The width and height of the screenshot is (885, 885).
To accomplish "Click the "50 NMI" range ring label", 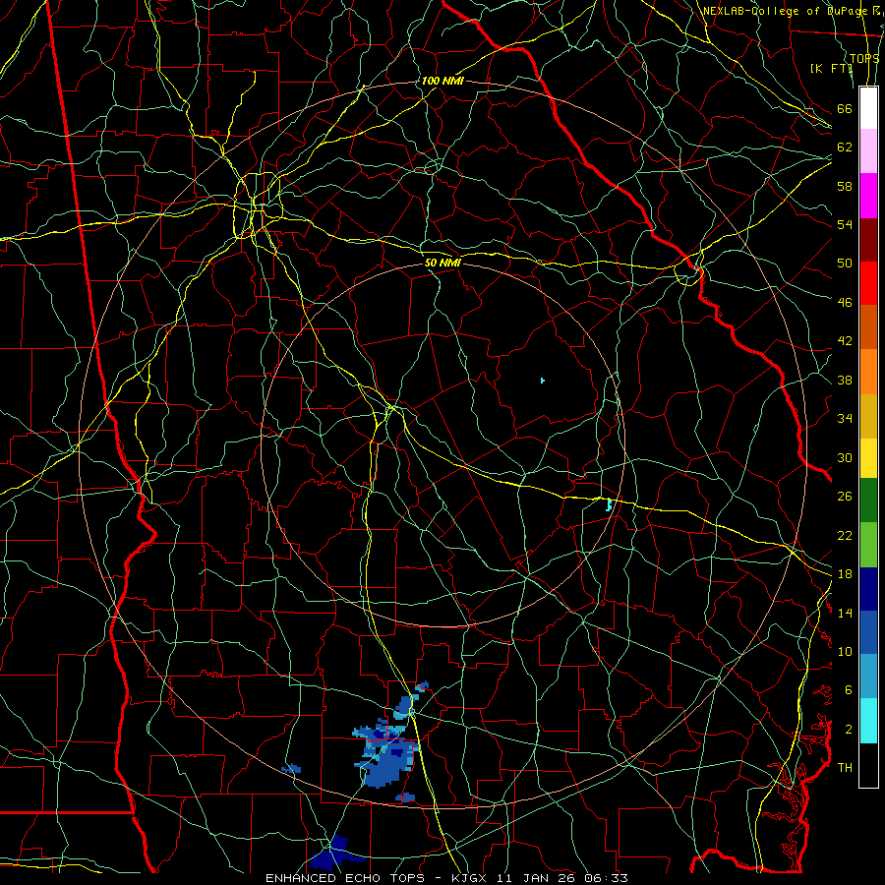I will pyautogui.click(x=442, y=263).
